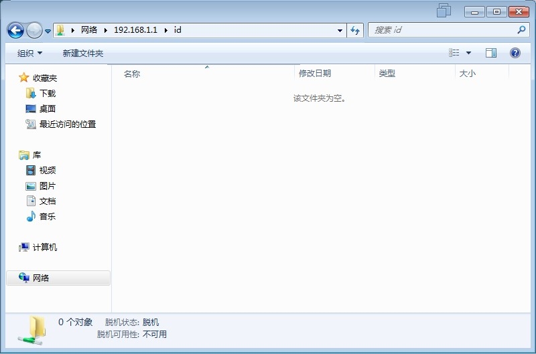Viewport: 536px width, 354px height.
Task: Click the 网络 globe icon in sidebar
Action: coord(23,278)
